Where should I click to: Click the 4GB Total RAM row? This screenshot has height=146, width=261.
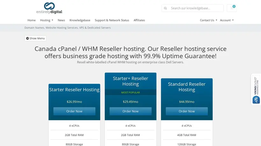(x=187, y=135)
